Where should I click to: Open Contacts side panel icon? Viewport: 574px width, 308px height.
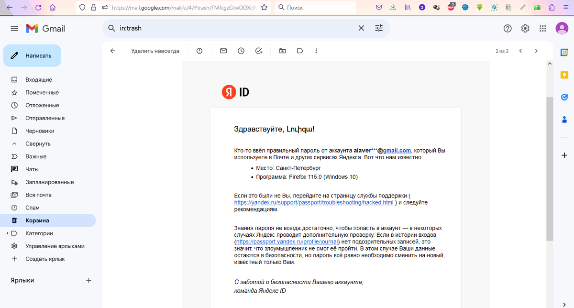point(564,119)
